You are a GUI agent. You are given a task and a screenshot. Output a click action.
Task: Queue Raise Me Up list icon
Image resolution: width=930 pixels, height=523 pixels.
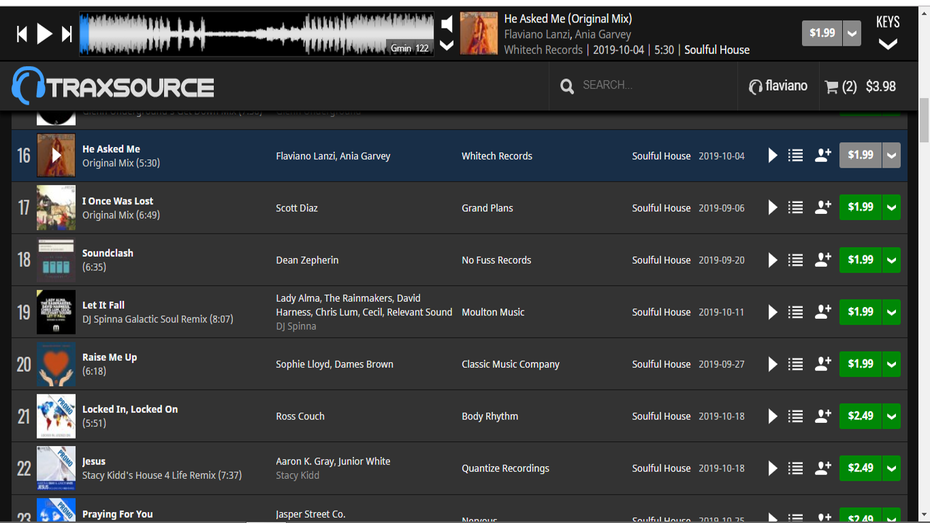(795, 364)
